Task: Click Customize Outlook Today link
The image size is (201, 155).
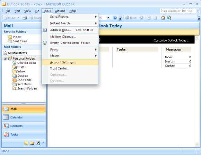Action: [172, 41]
